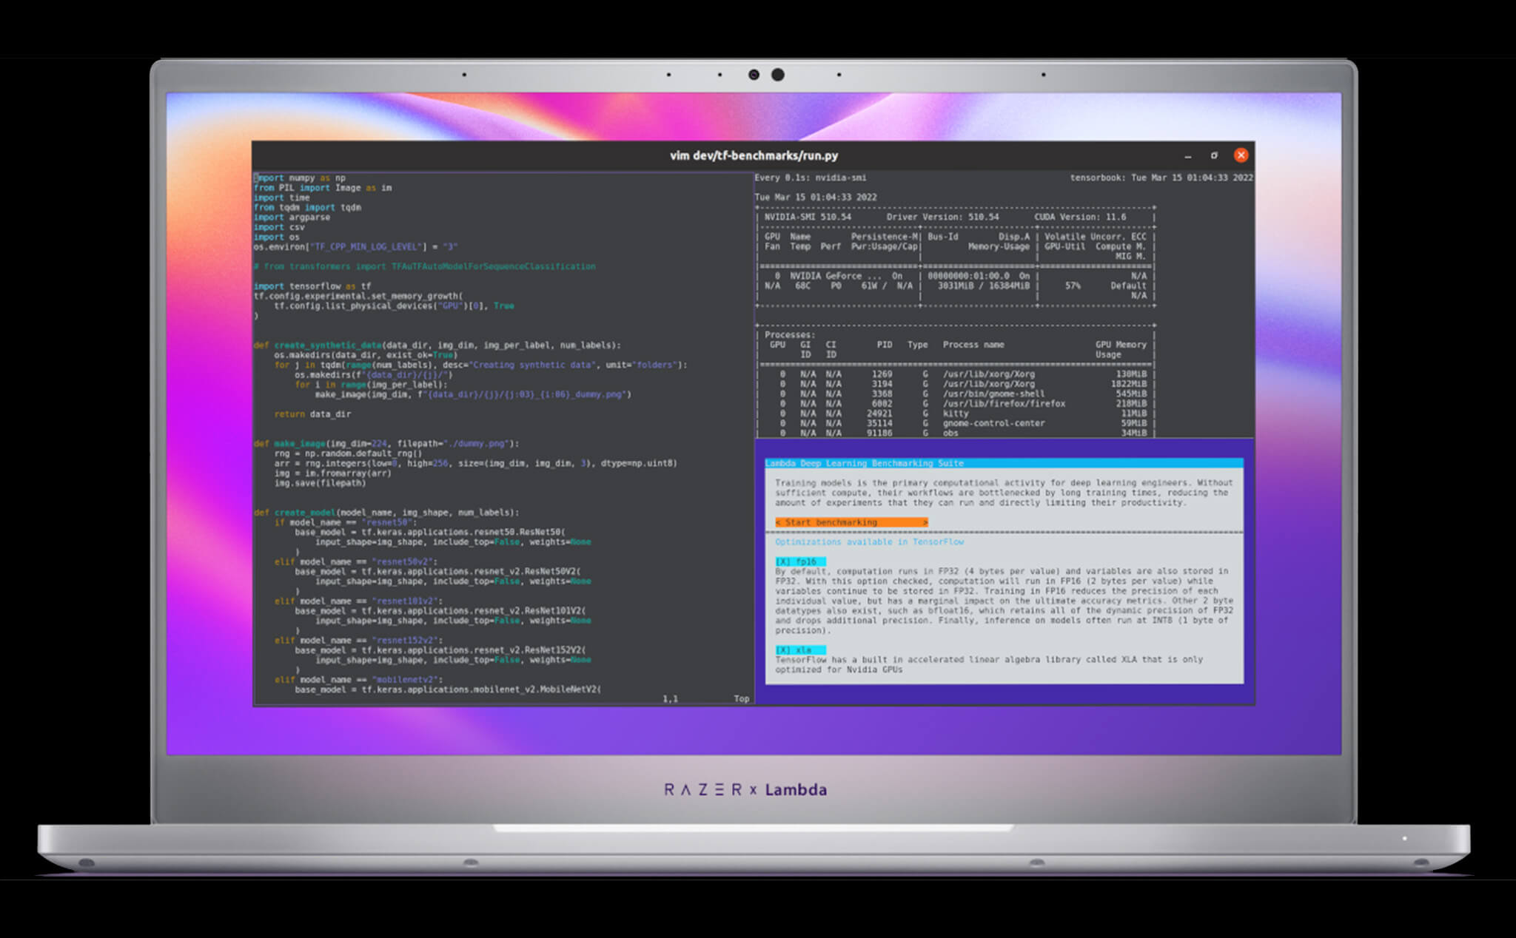Click the 'import time' line in vim

pyautogui.click(x=281, y=198)
